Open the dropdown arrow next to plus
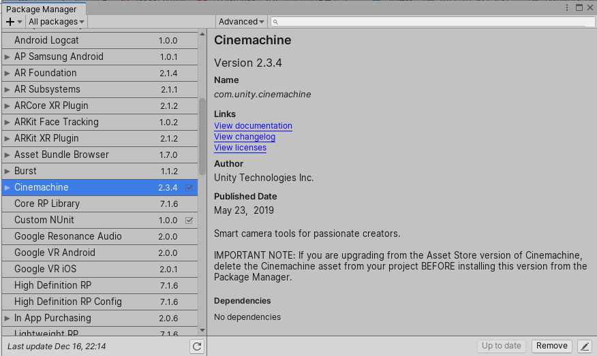Viewport: 597px width, 356px height. 20,22
